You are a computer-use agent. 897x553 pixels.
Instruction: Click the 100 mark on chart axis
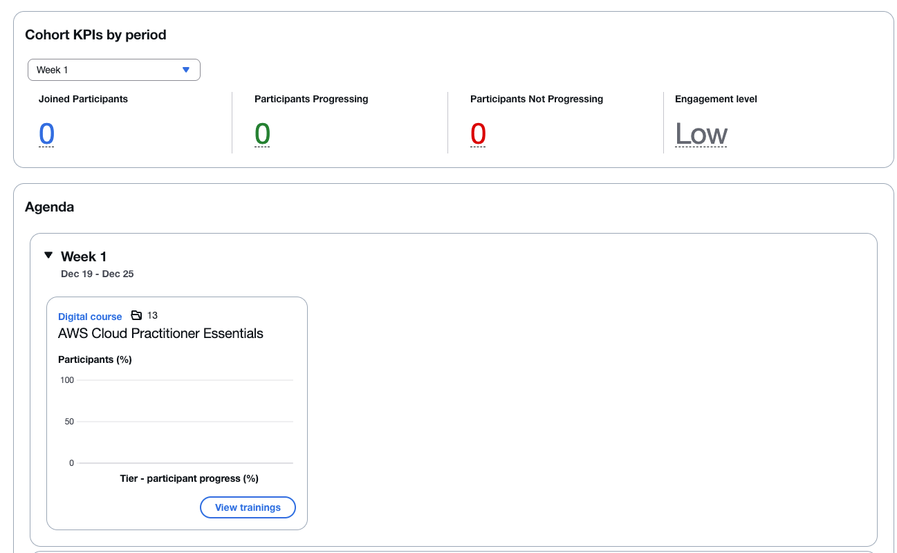pos(67,380)
